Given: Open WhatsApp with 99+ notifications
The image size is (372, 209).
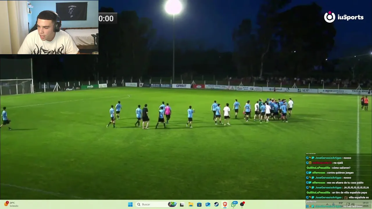Looking at the screenshot, I should click(234, 204).
